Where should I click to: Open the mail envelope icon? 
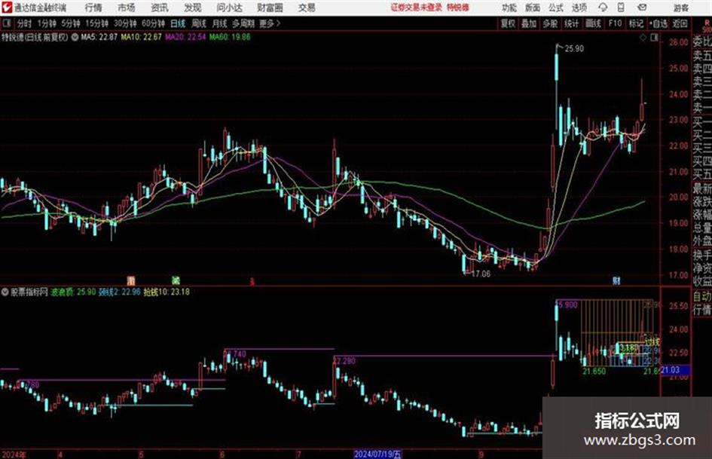[642, 8]
